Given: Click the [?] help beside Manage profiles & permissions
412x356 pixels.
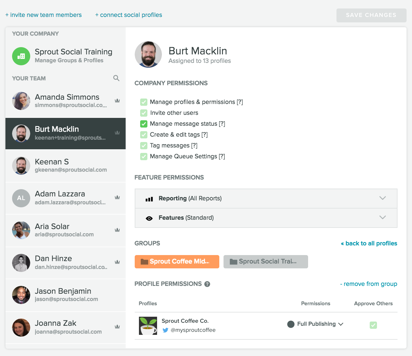Looking at the screenshot, I should [x=240, y=102].
